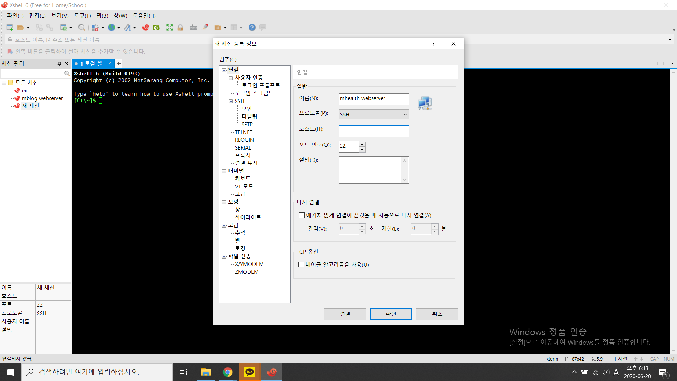Click the Find magnifier toolbar icon
Screen dimensions: 677x381
81,28
